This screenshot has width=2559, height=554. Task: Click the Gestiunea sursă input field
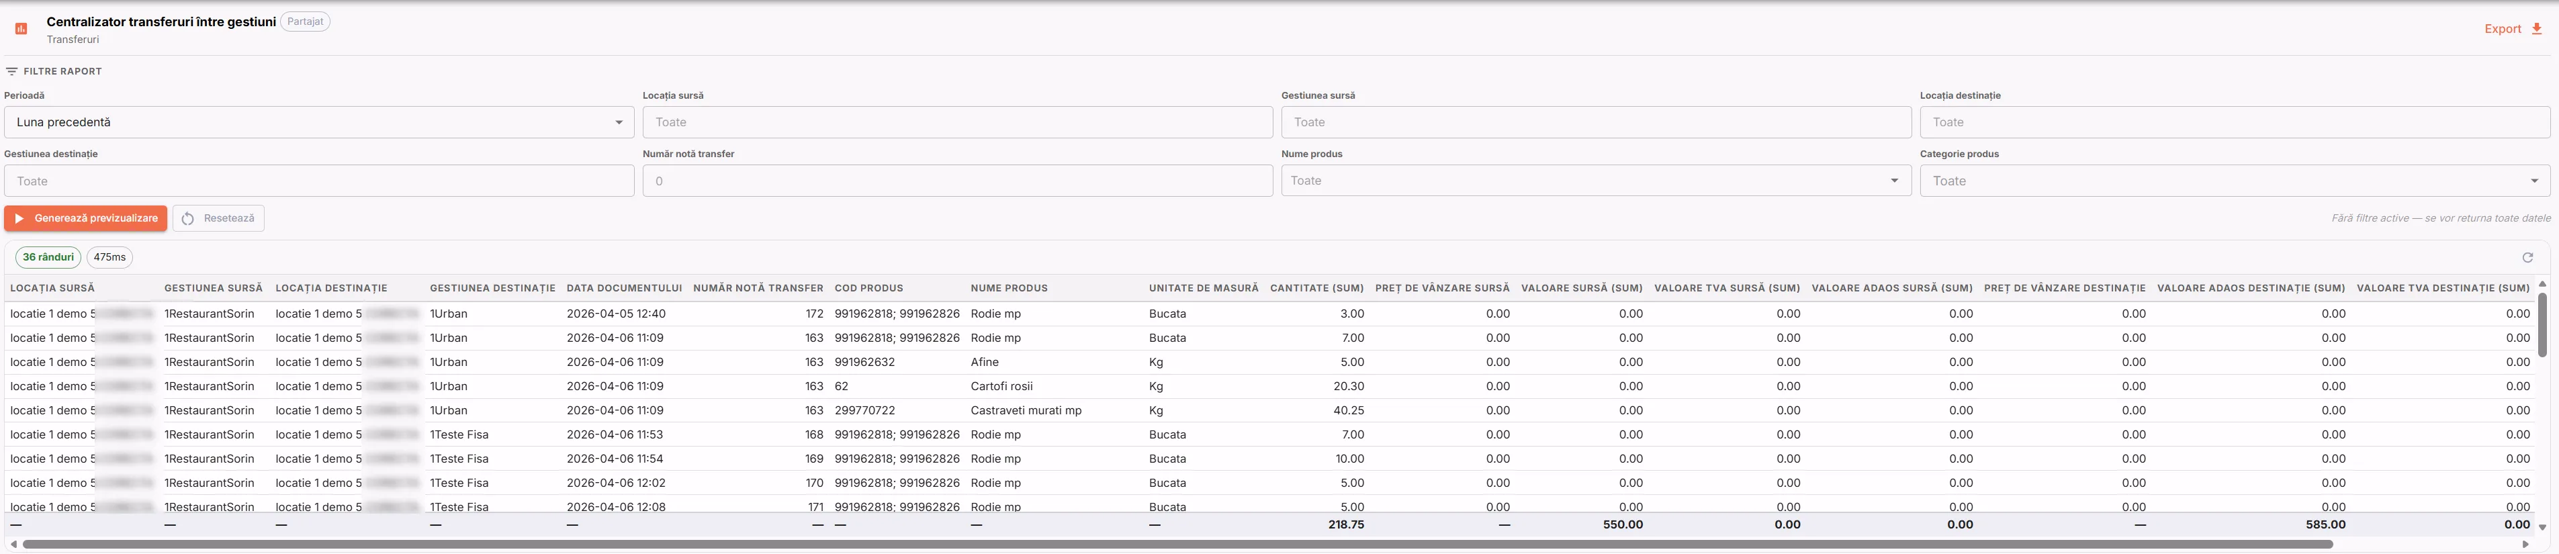coord(1597,122)
